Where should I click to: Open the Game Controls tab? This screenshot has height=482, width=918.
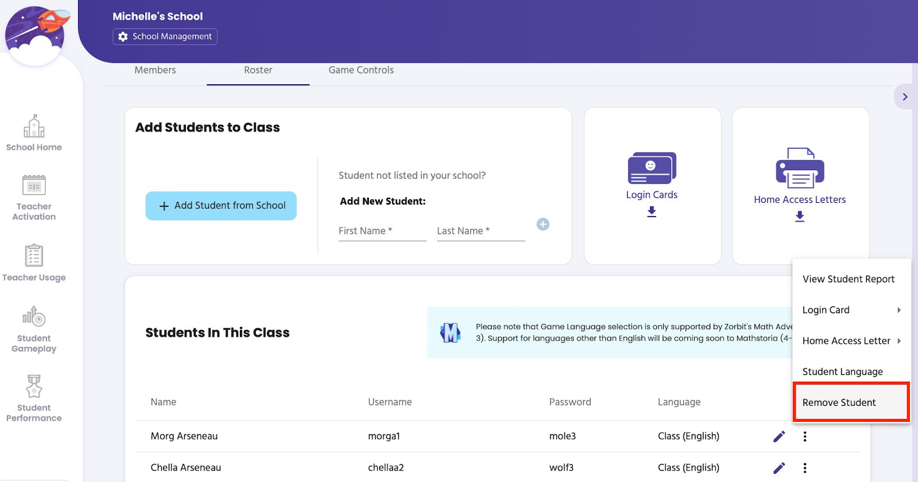pyautogui.click(x=361, y=70)
